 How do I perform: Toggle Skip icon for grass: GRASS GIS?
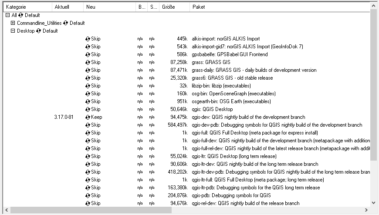(x=88, y=62)
